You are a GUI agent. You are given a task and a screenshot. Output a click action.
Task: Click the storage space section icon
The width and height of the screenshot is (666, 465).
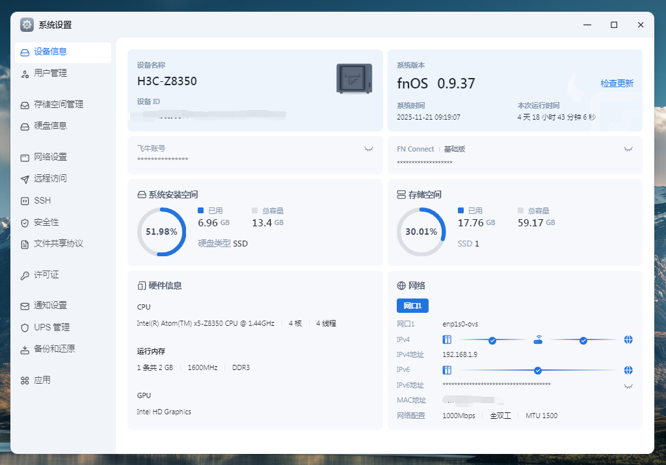point(401,194)
